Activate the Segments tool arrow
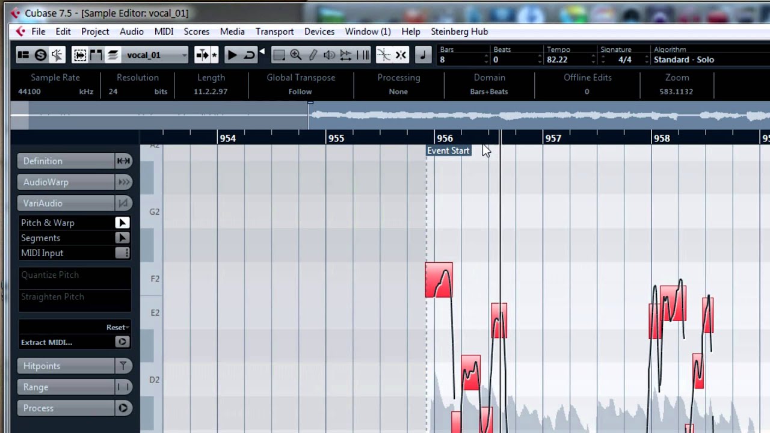770x433 pixels. point(122,238)
